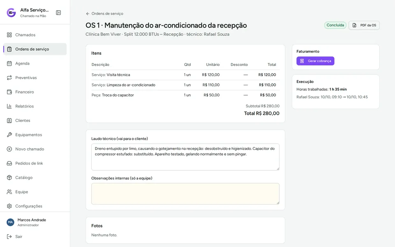Click the Qtd column header
This screenshot has width=395, height=247.
click(x=188, y=65)
